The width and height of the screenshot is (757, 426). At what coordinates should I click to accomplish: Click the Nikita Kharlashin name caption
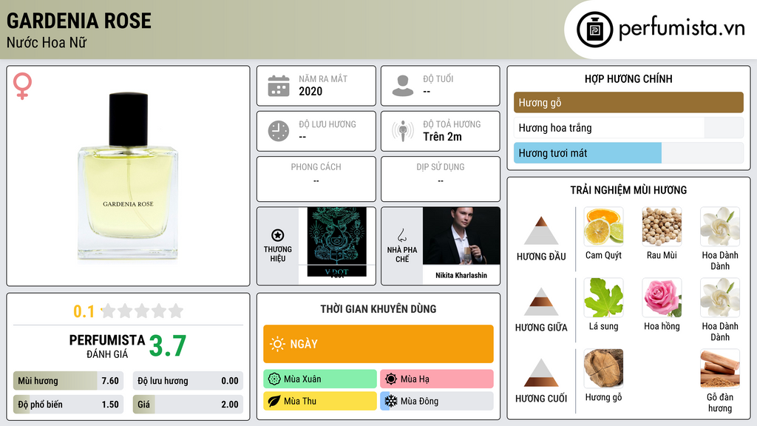(461, 275)
